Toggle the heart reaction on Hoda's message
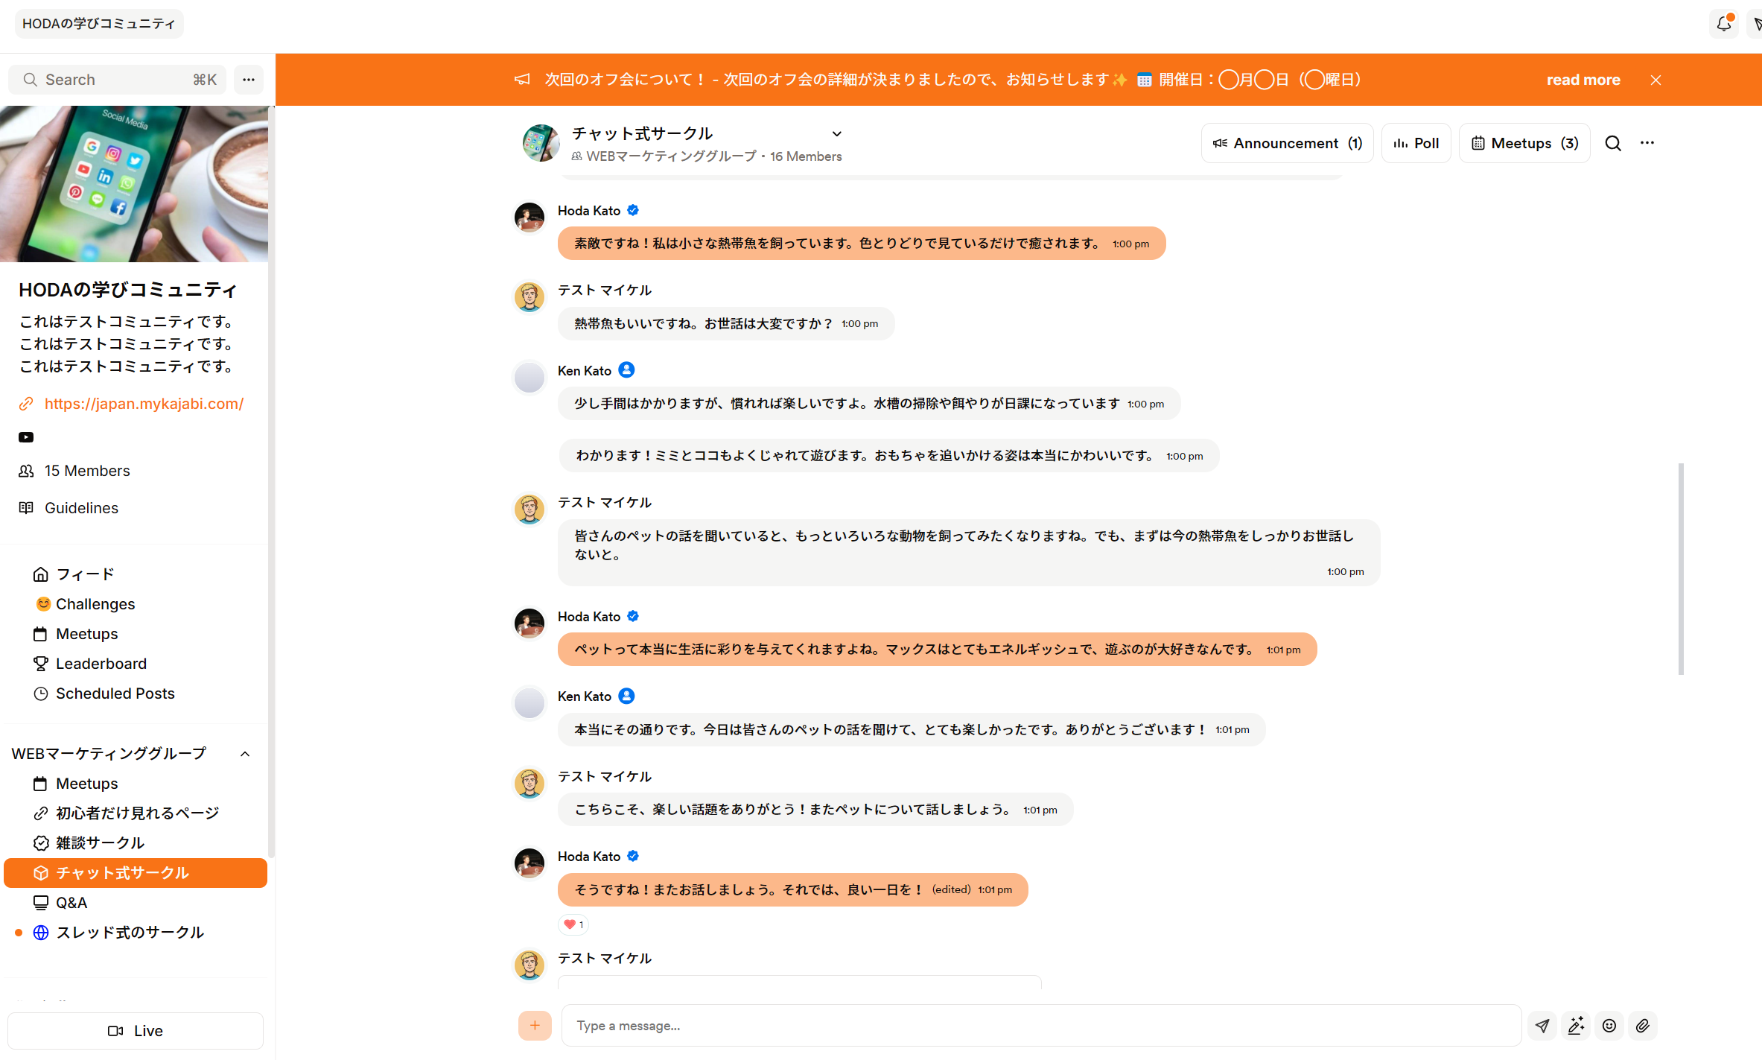This screenshot has height=1060, width=1762. [x=573, y=924]
